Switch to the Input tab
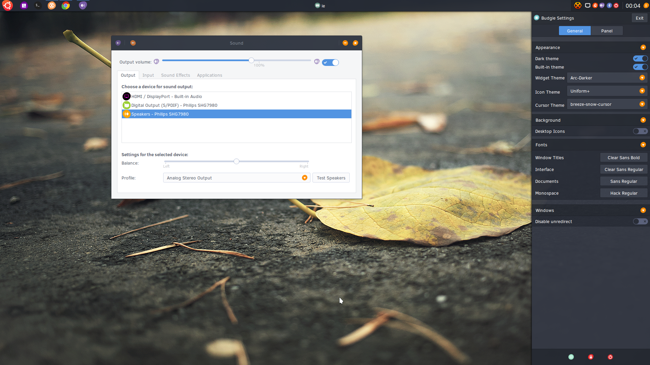This screenshot has height=365, width=650. tap(148, 75)
